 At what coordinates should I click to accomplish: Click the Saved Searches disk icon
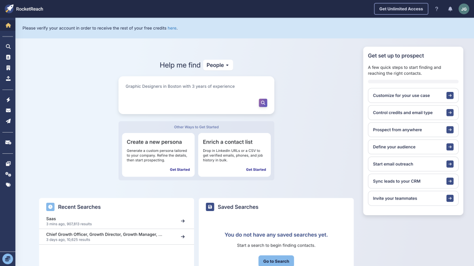tap(210, 207)
